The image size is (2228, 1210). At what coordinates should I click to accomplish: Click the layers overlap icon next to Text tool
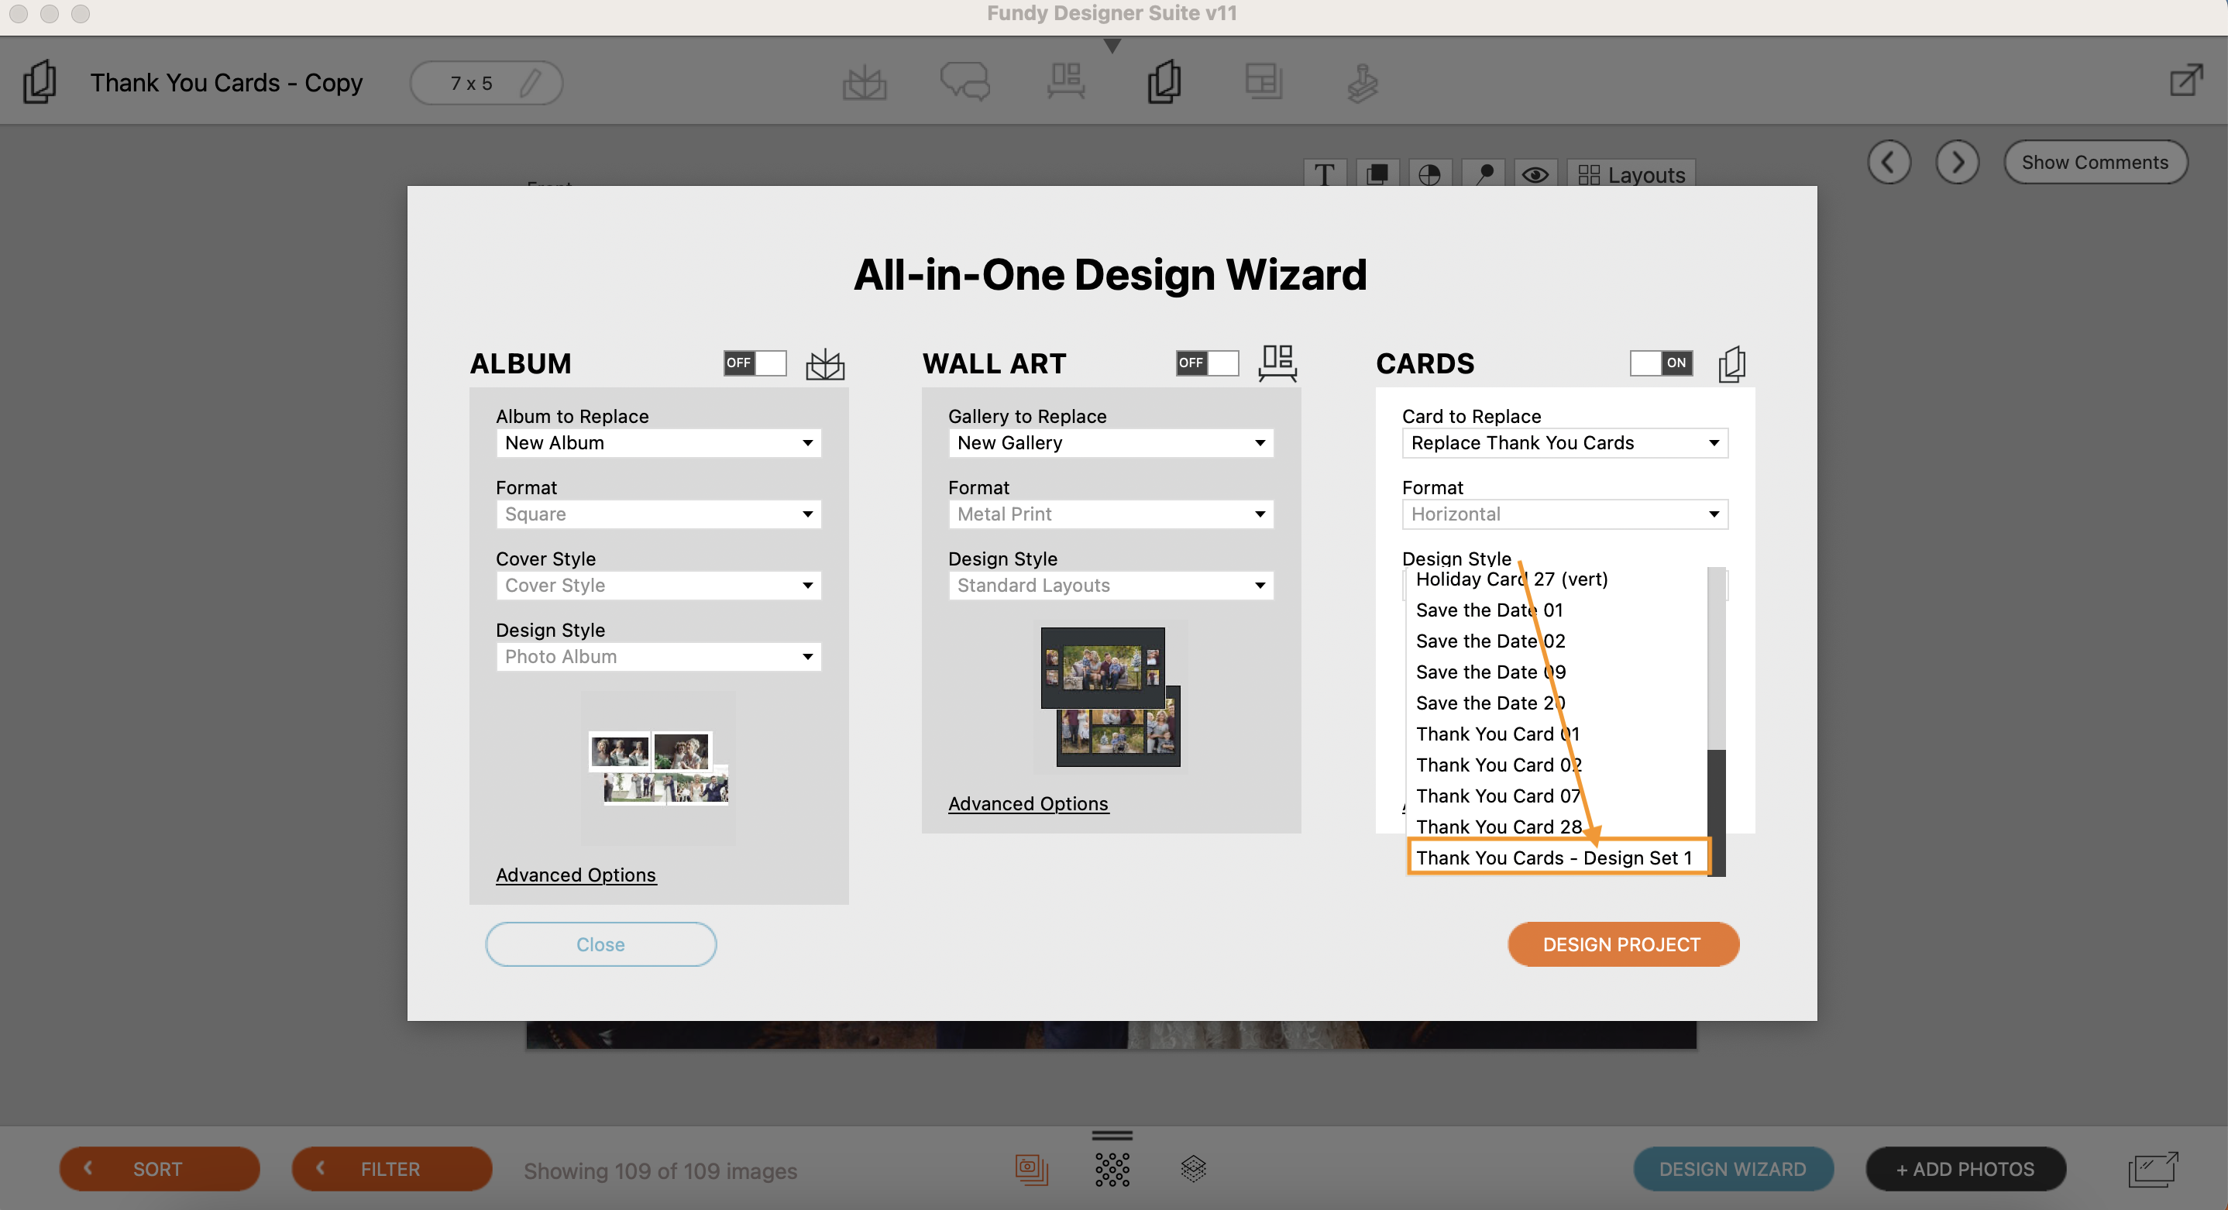(x=1377, y=174)
